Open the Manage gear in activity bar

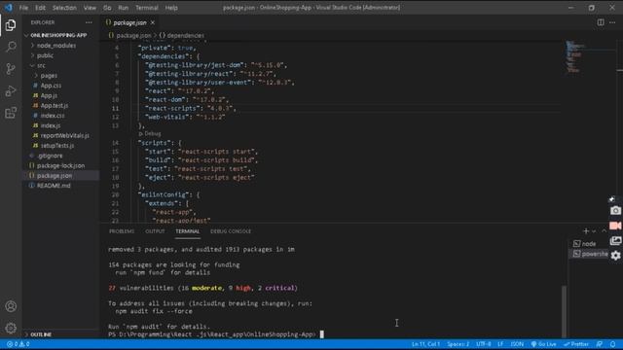coord(11,328)
